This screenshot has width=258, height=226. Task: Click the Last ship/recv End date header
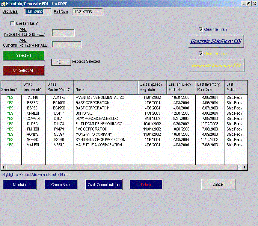[x=181, y=88]
